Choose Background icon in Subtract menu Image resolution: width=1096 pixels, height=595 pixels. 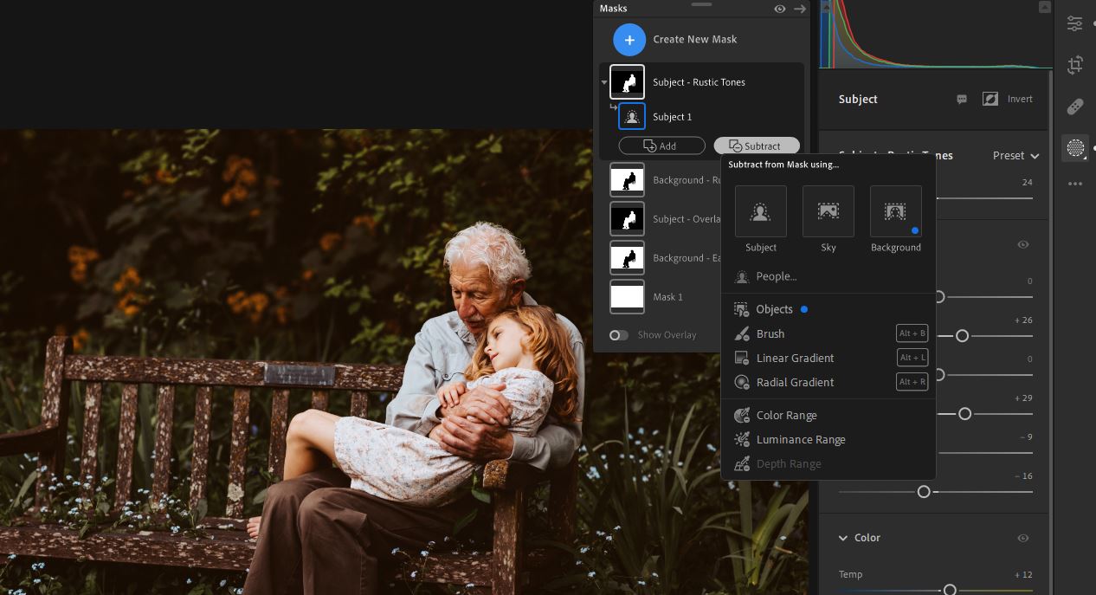click(895, 211)
